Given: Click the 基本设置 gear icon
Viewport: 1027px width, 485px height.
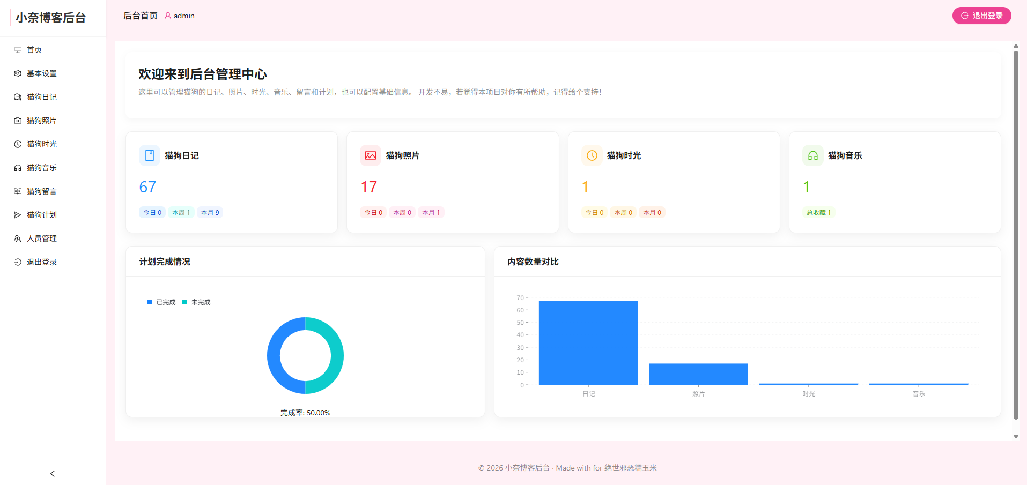Looking at the screenshot, I should [x=18, y=73].
